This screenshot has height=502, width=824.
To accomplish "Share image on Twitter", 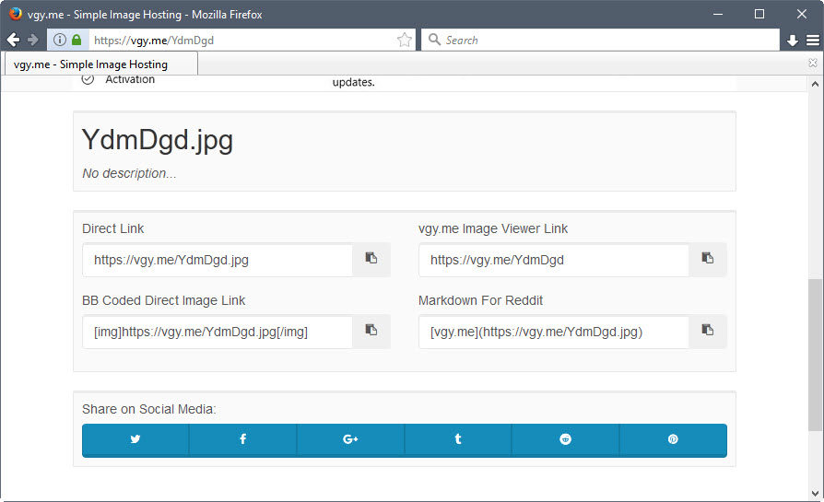I will coord(135,440).
